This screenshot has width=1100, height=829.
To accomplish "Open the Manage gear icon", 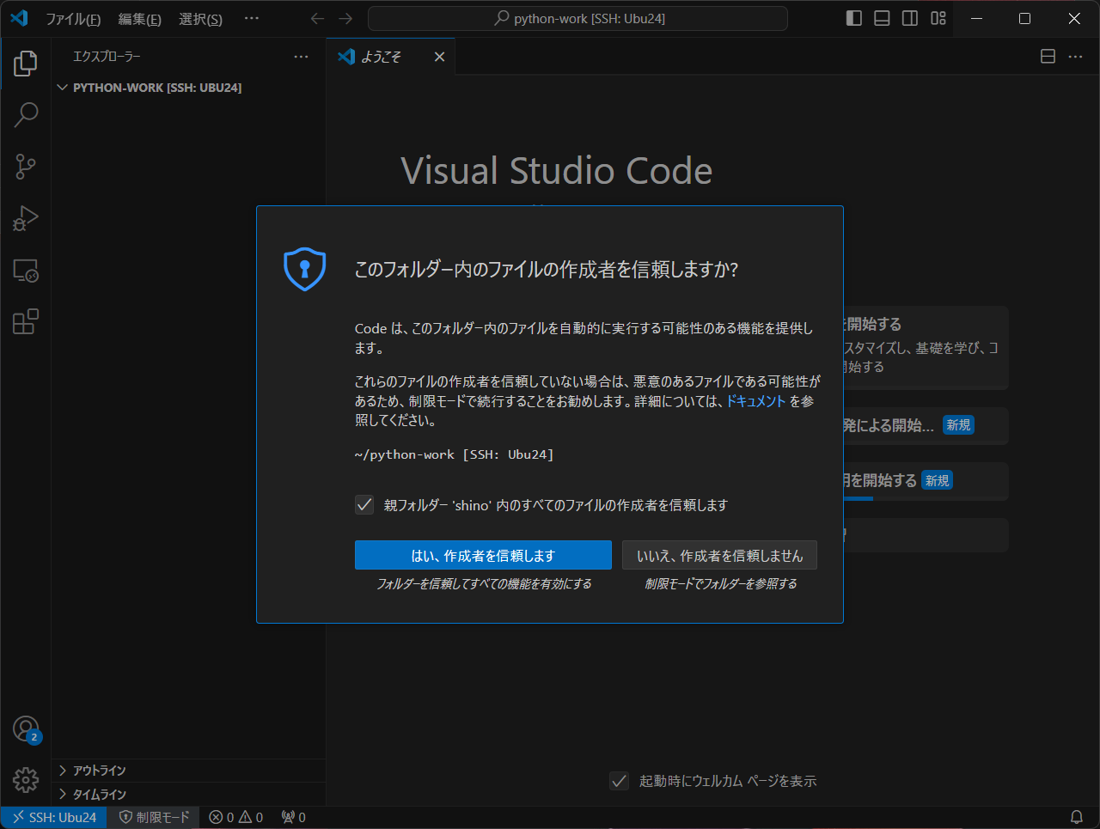I will click(x=26, y=780).
